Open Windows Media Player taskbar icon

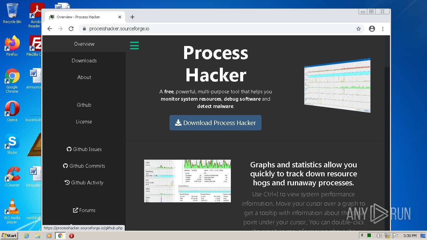coord(49,236)
